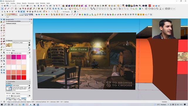188x106 pixels.
Task: Click the shadow time of day slider
Action: coord(26,14)
